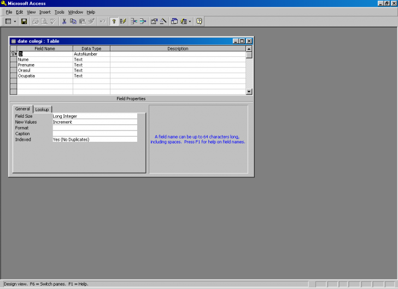The width and height of the screenshot is (398, 289).
Task: Click the Data Type column header
Action: [x=92, y=49]
